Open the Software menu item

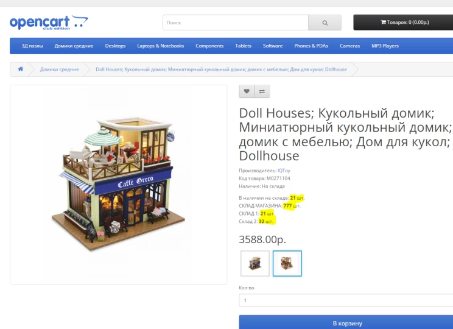pos(273,46)
